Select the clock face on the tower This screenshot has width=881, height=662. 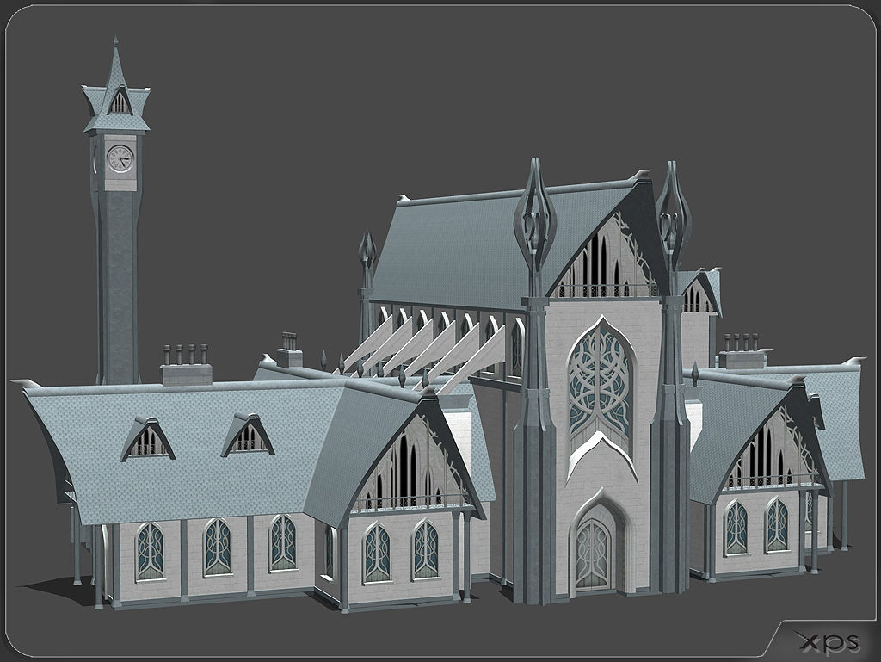(119, 158)
